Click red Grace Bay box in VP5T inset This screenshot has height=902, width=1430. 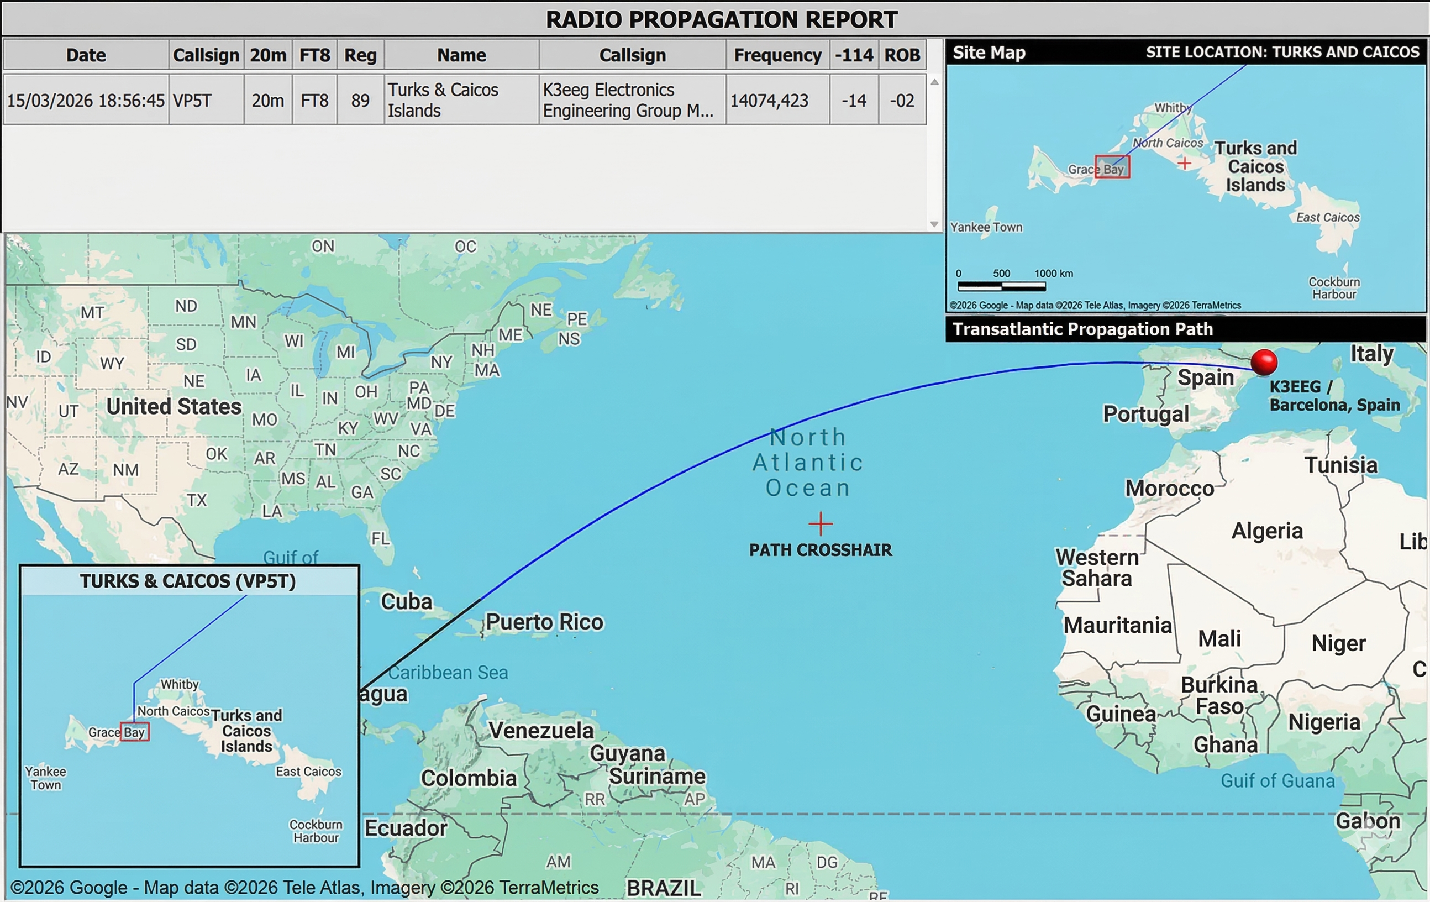point(135,731)
